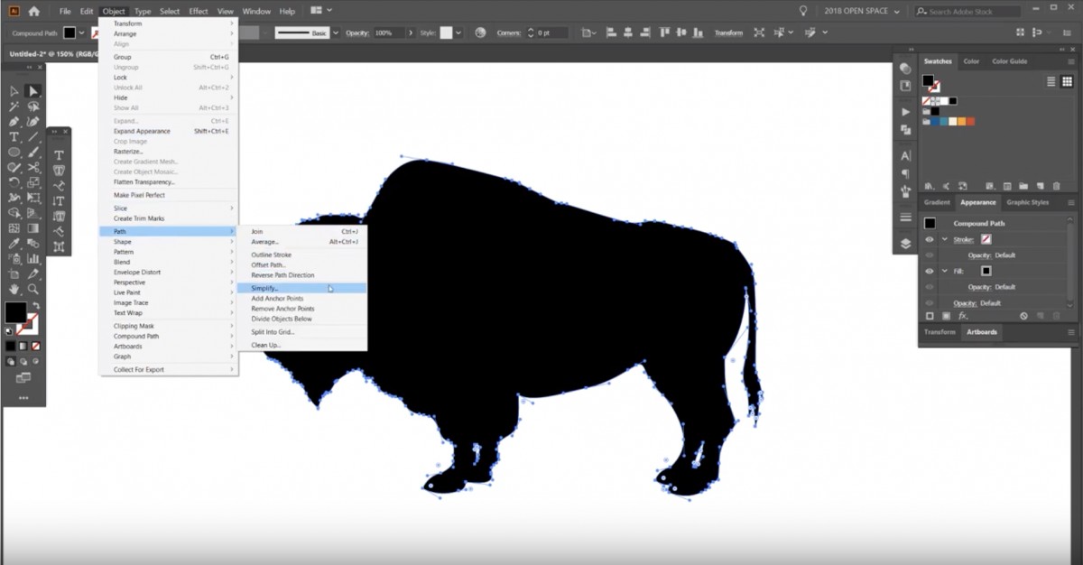Click the orange swatch in Swatches
This screenshot has width=1083, height=565.
(x=962, y=122)
